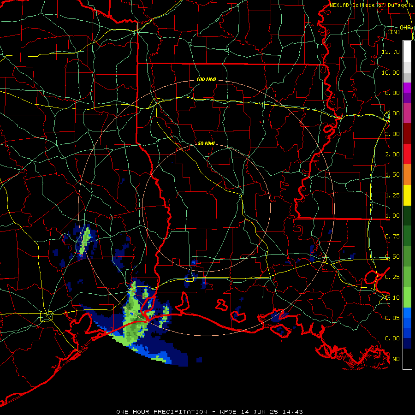Click the "2.00" legend value
Viewport: 415px width, 415px height.
click(392, 154)
